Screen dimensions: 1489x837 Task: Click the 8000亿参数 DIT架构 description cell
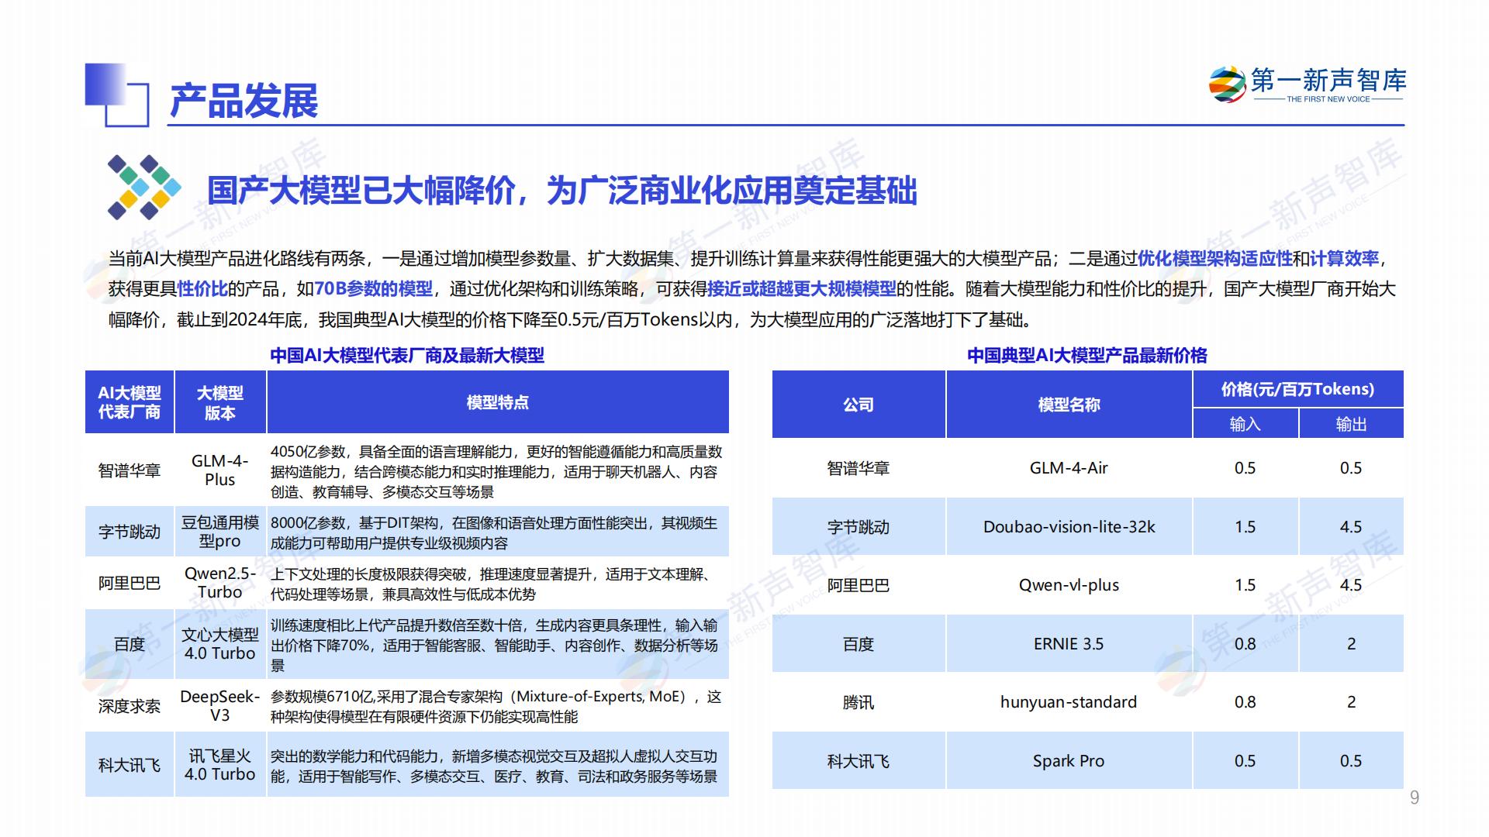[x=498, y=532]
